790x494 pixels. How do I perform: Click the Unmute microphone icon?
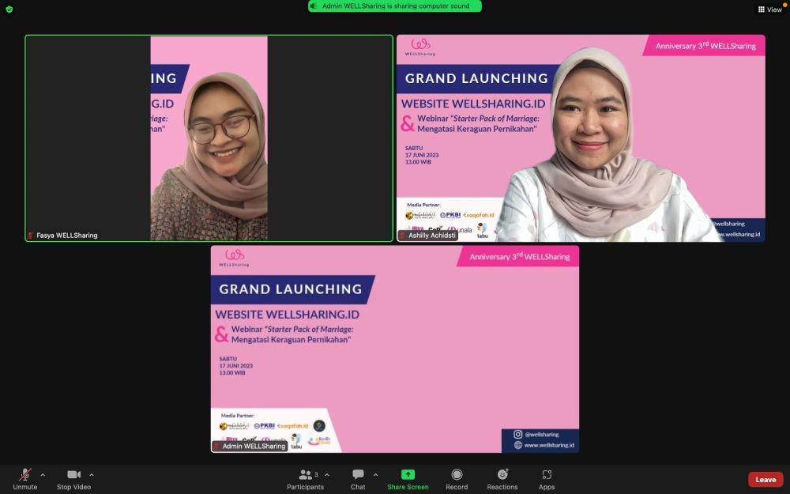tap(24, 475)
